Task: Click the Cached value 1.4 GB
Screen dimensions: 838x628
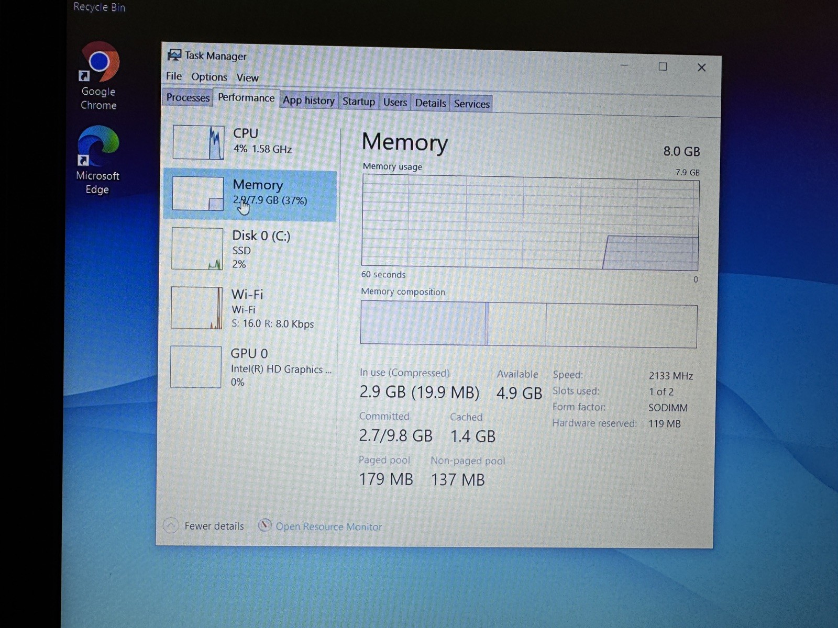Action: (x=473, y=436)
